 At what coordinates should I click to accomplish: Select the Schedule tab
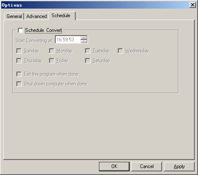(62, 16)
